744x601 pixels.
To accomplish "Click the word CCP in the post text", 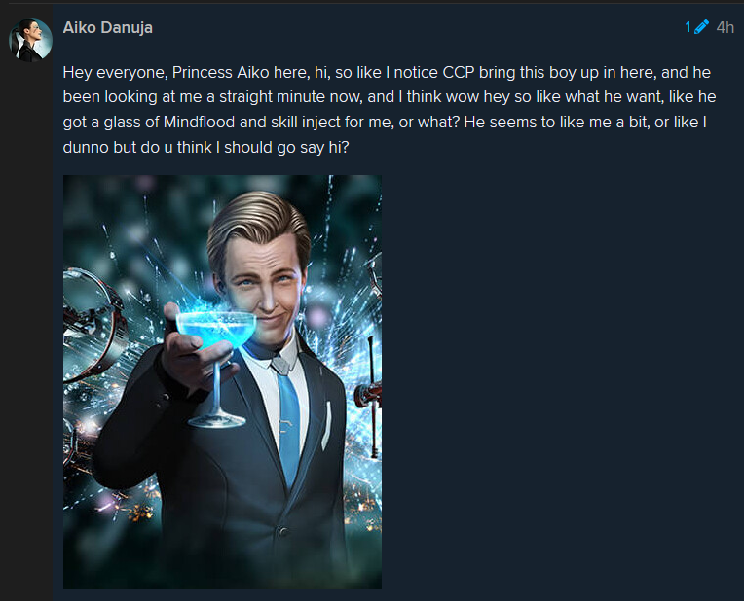I will point(459,73).
